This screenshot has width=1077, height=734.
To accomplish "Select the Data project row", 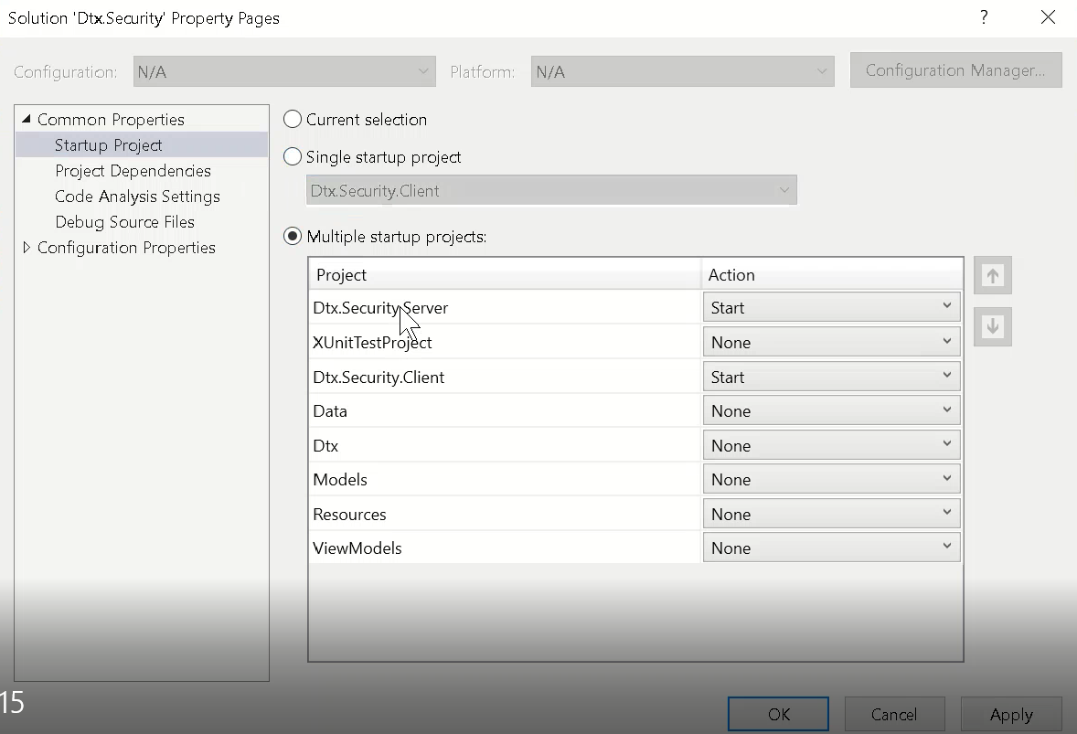I will [504, 410].
